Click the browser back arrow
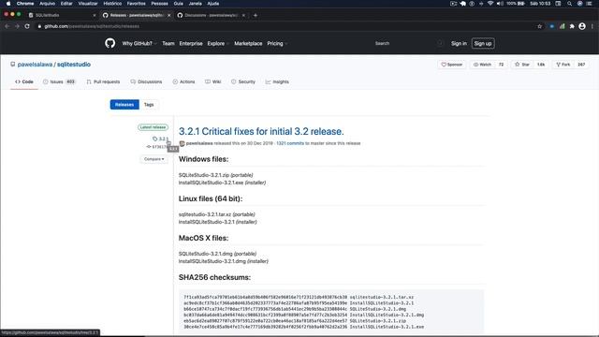This screenshot has width=599, height=337. pos(7,26)
